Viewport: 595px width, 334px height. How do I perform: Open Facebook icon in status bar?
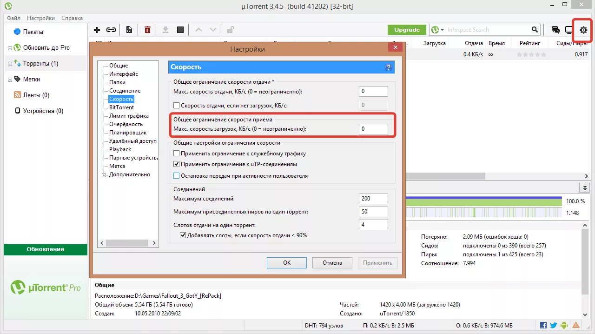tap(543, 325)
